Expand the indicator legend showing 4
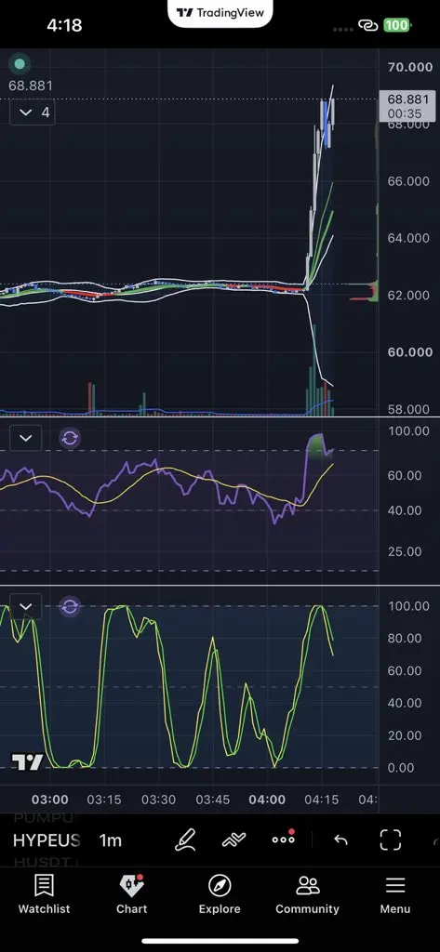Viewport: 440px width, 952px height. tap(33, 112)
